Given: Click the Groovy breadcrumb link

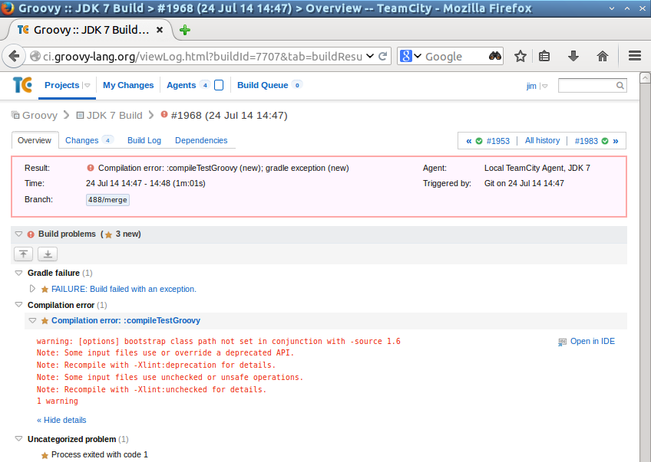Looking at the screenshot, I should (40, 115).
